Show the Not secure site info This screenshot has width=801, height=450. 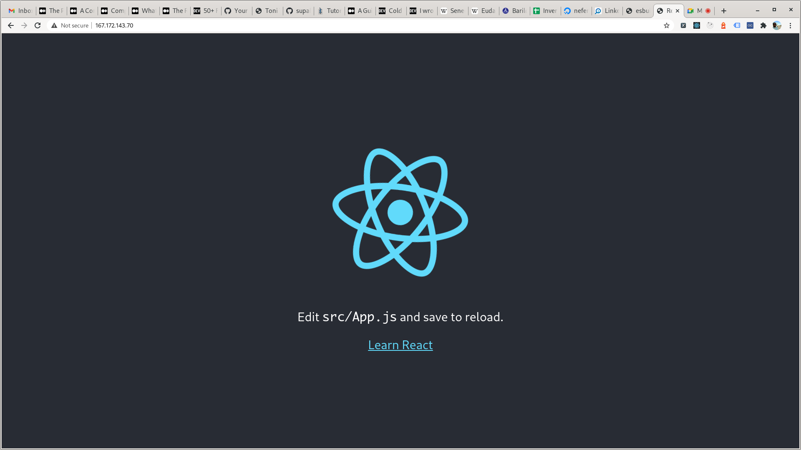coord(70,25)
